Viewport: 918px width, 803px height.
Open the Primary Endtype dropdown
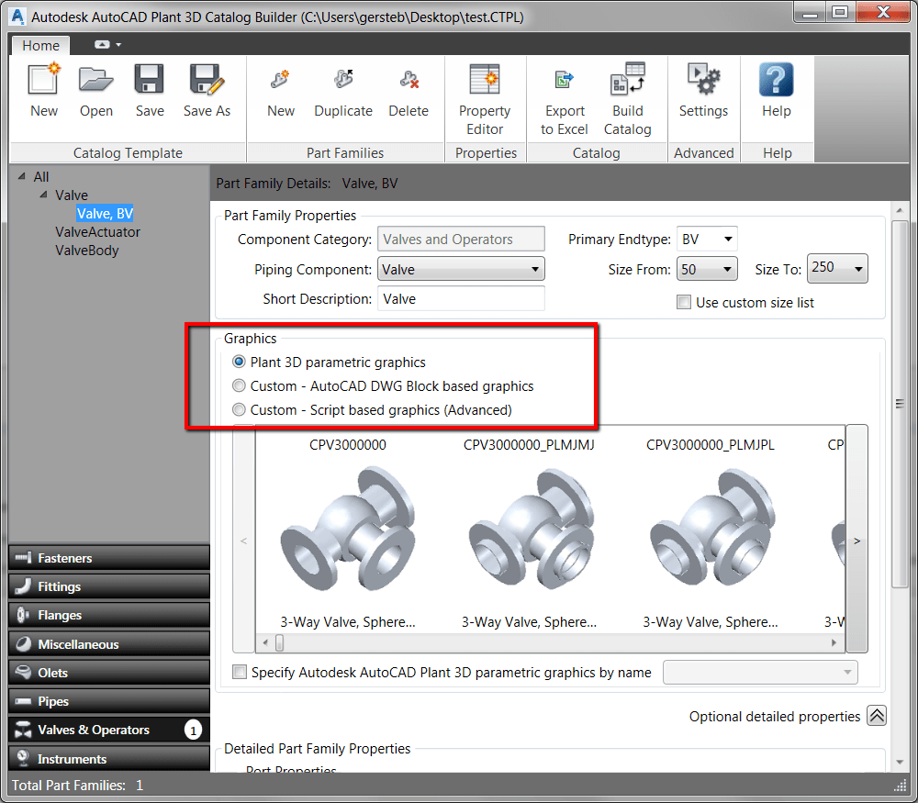707,239
